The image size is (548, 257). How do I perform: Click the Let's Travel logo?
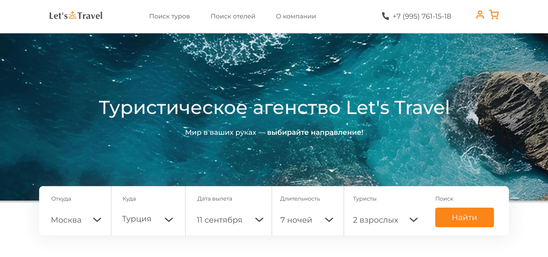(76, 16)
